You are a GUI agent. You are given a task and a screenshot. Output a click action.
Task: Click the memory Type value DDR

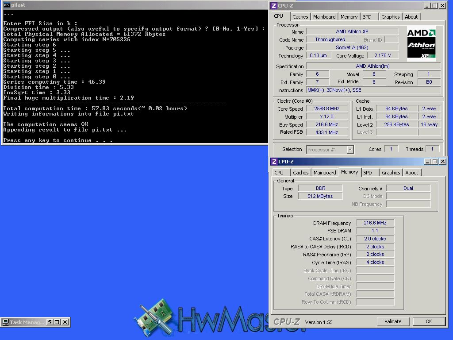(x=320, y=188)
